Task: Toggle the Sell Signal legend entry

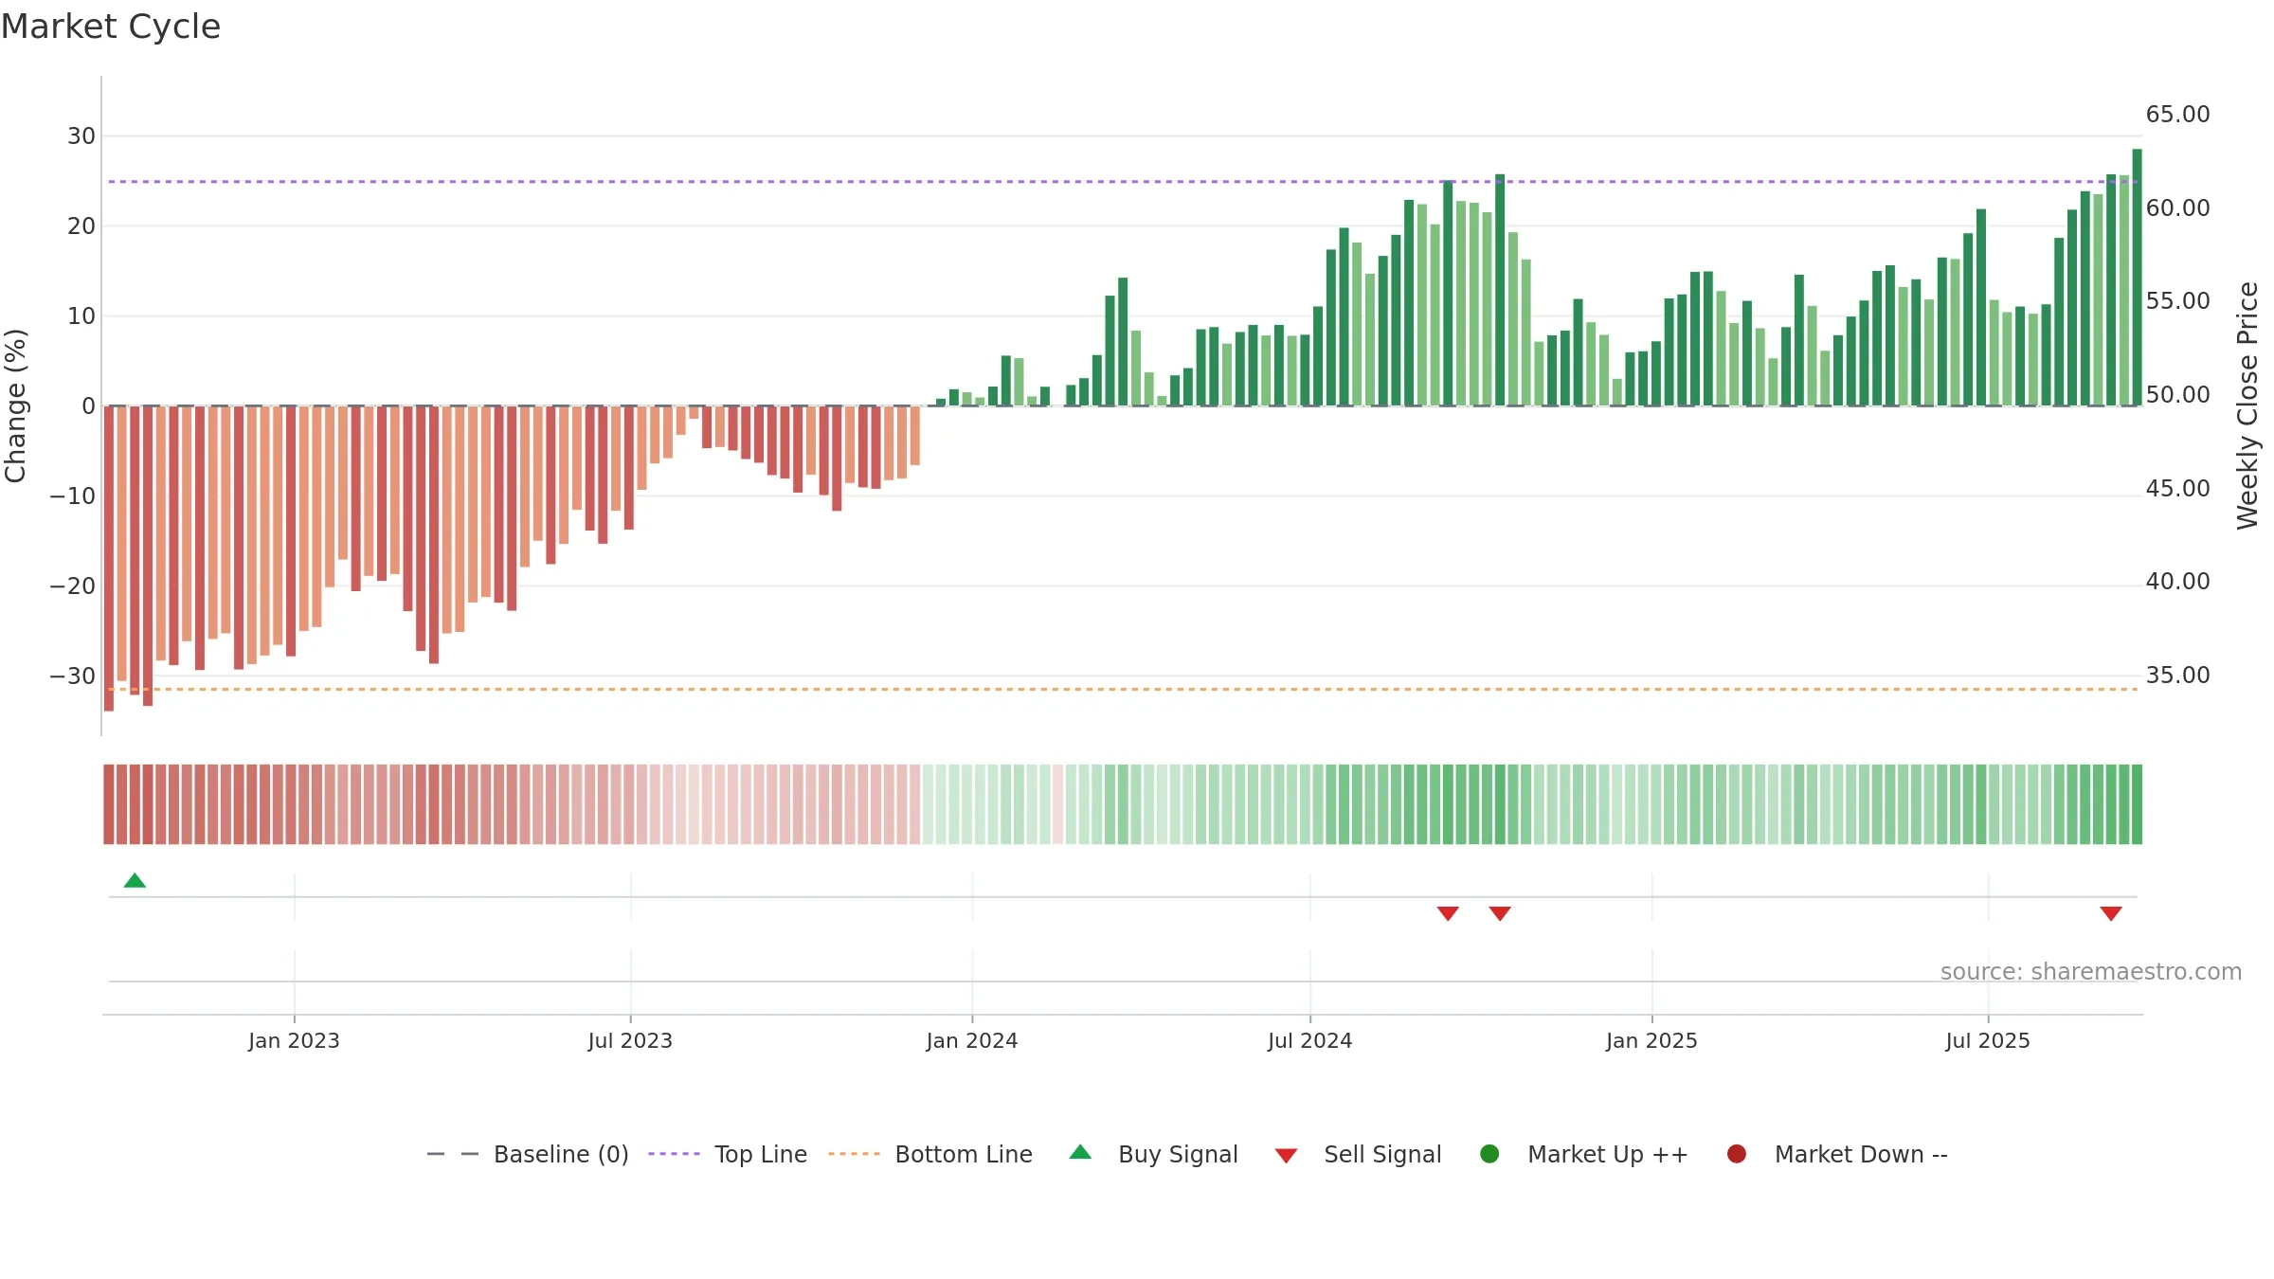Action: pos(1358,1154)
